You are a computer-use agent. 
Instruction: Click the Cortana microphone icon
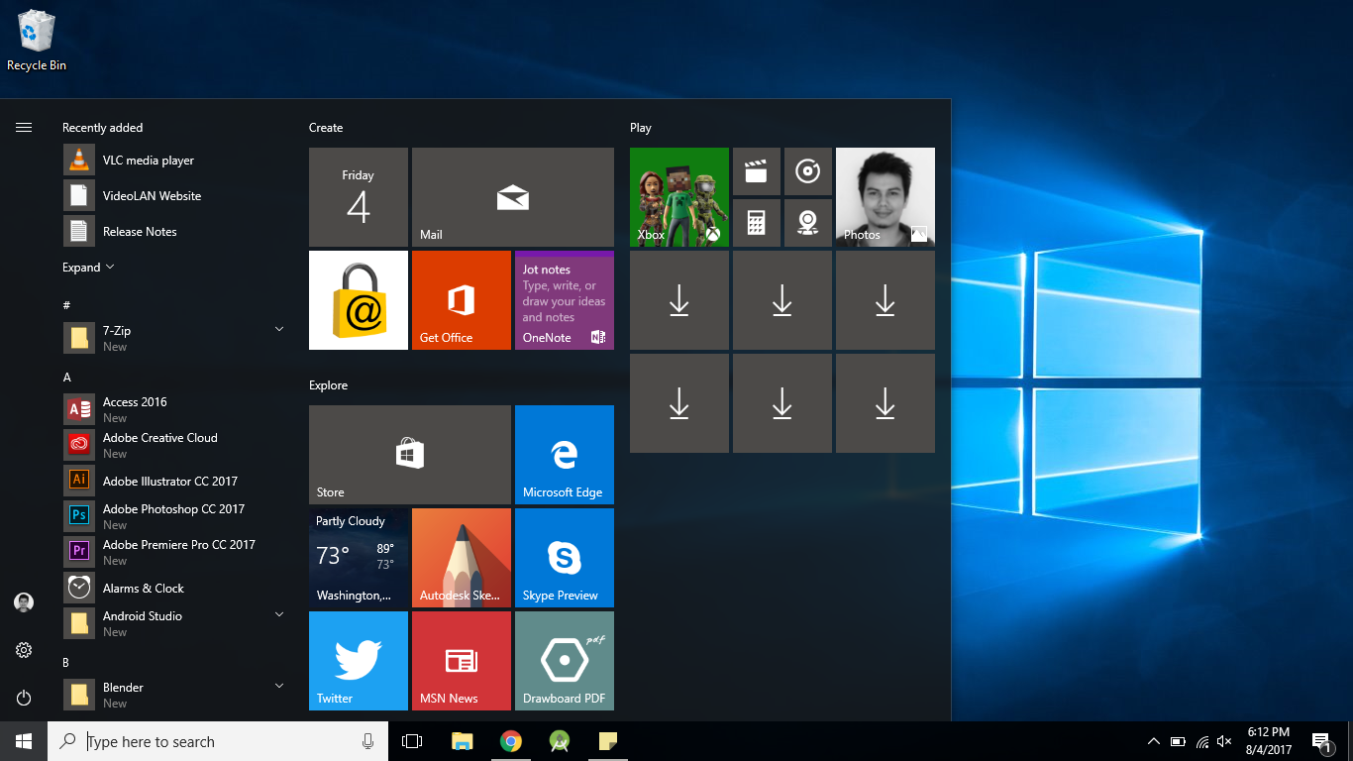pyautogui.click(x=367, y=741)
